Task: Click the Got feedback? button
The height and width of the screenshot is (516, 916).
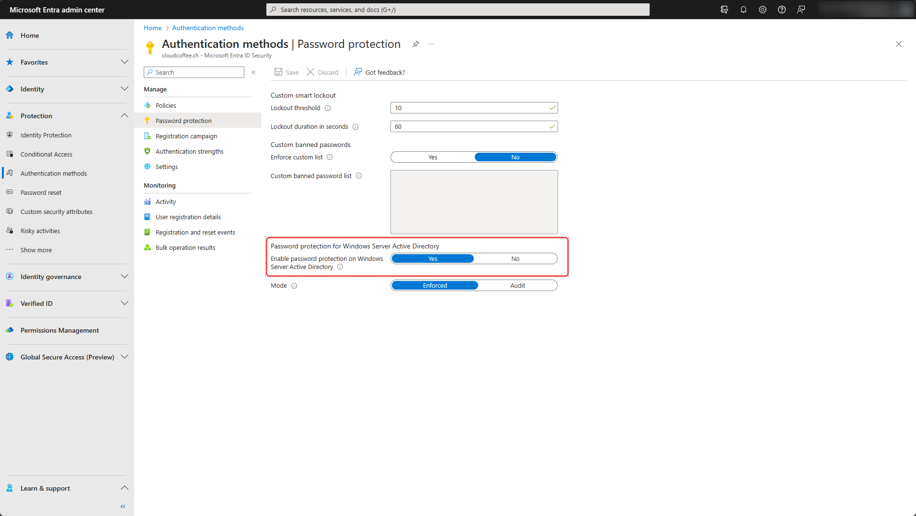Action: [379, 72]
